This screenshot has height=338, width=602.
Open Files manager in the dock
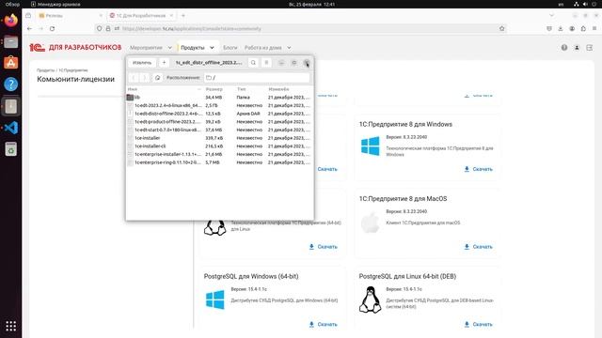click(x=10, y=41)
